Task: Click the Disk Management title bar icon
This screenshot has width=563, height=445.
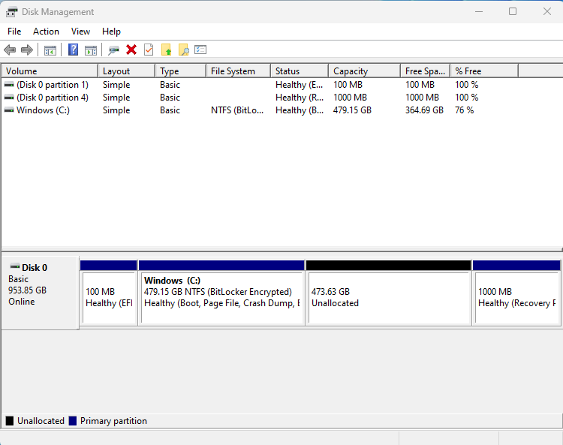Action: 11,12
